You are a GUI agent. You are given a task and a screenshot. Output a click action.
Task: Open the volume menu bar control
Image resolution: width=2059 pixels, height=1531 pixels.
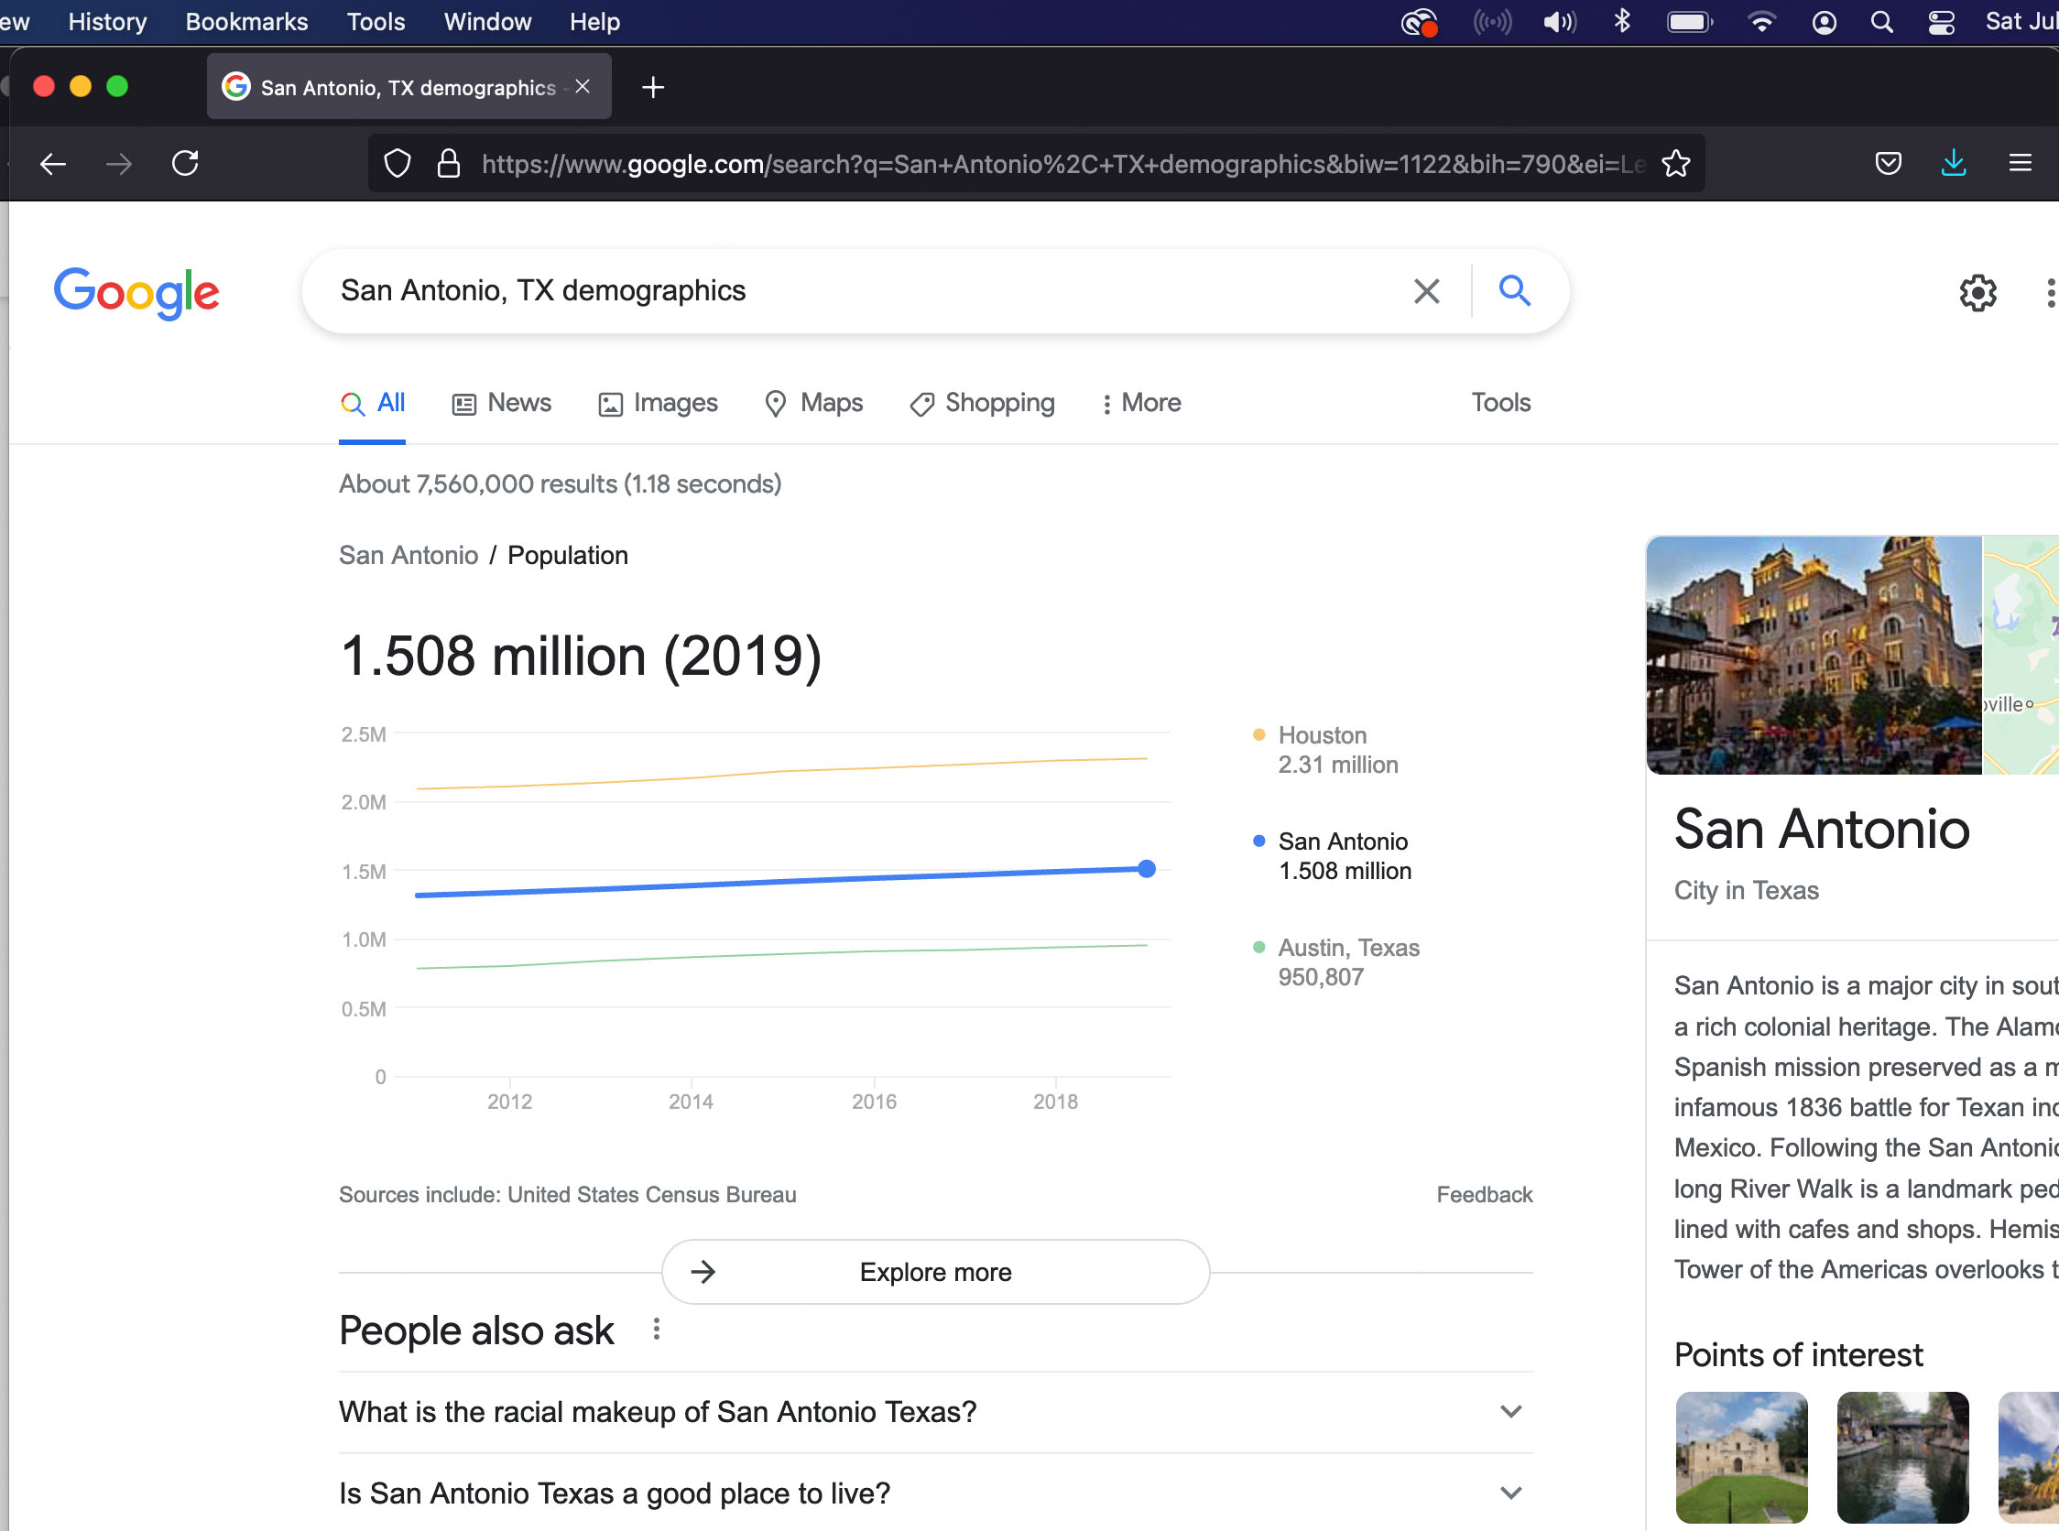click(x=1559, y=22)
